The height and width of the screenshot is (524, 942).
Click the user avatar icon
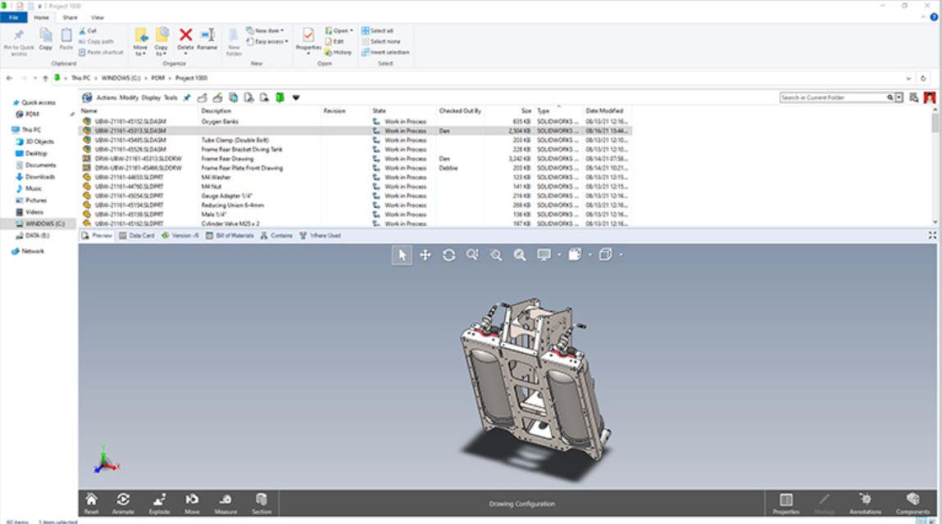930,97
